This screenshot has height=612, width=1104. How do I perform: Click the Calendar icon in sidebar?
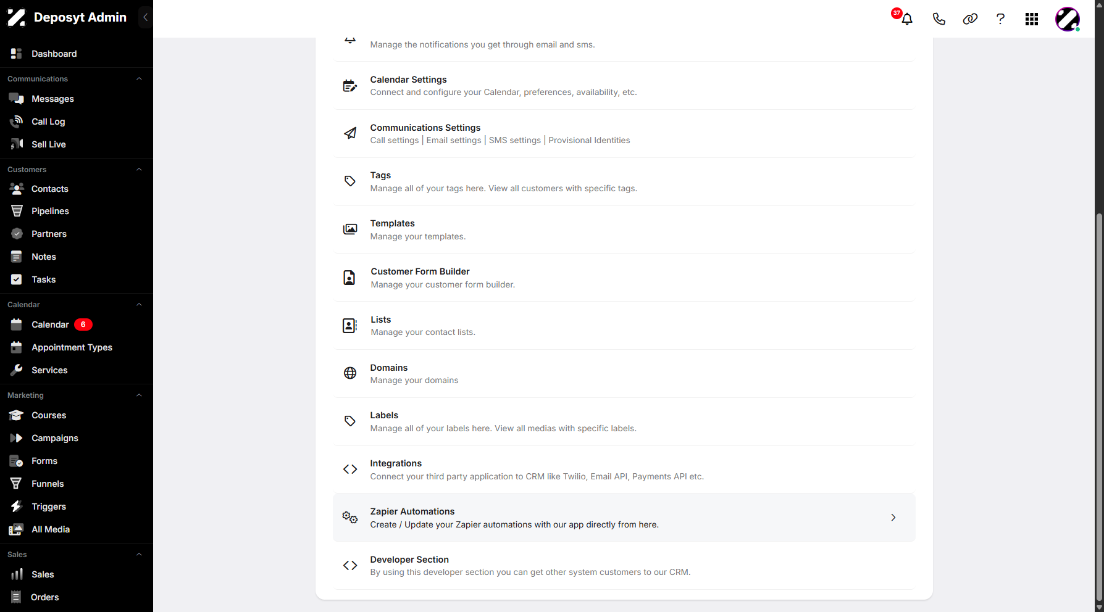[x=17, y=325]
